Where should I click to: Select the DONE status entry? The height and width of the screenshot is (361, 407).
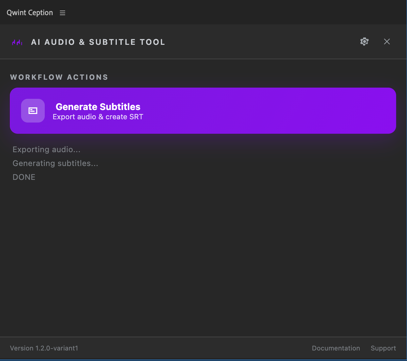pos(24,177)
